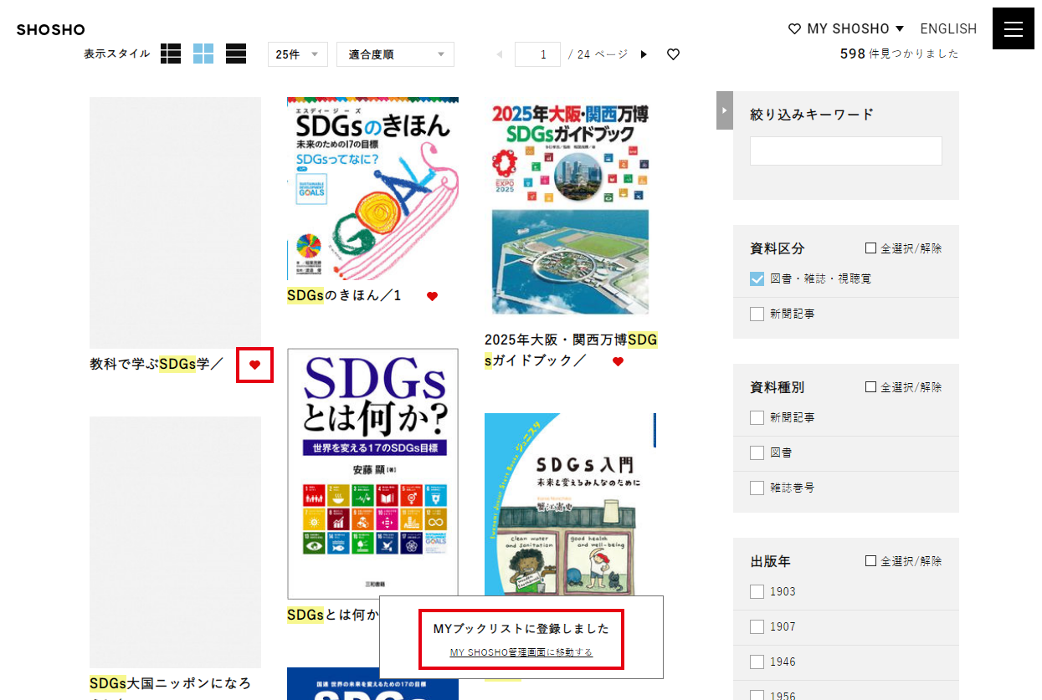
Task: Favorite 2025年大阪・関西万博 guidebook heart
Action: pyautogui.click(x=618, y=361)
